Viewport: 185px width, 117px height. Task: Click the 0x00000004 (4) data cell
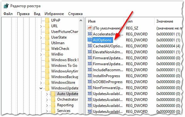point(168,46)
